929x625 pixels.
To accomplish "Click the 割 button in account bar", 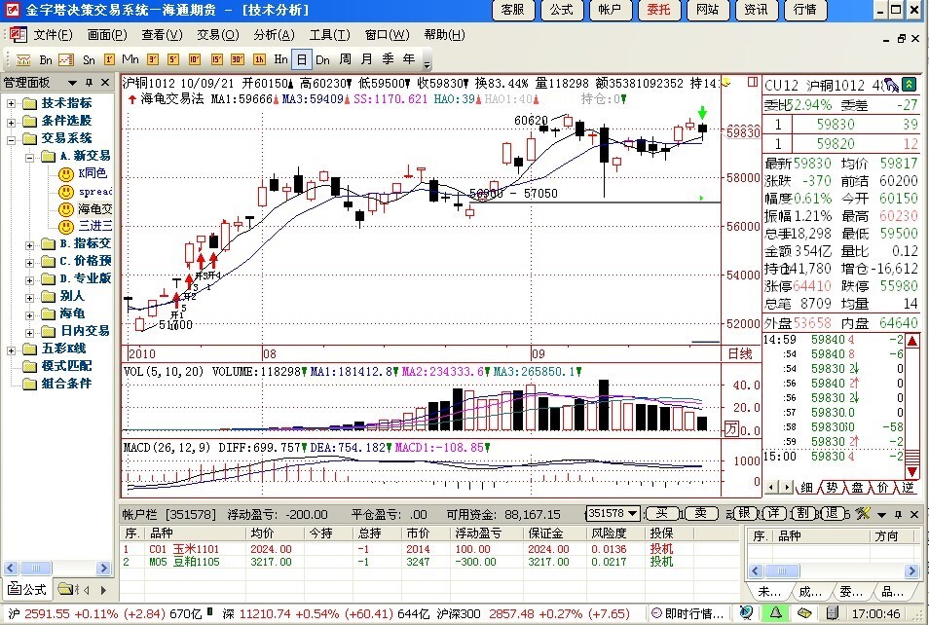I will 802,513.
